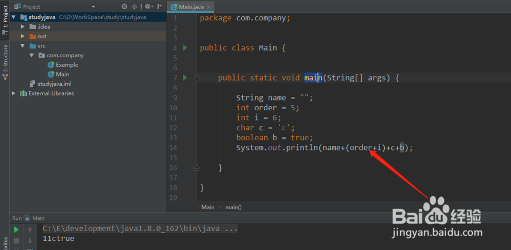Image resolution: width=511 pixels, height=250 pixels.
Task: Click the char c = 'c' line
Action: pos(265,128)
